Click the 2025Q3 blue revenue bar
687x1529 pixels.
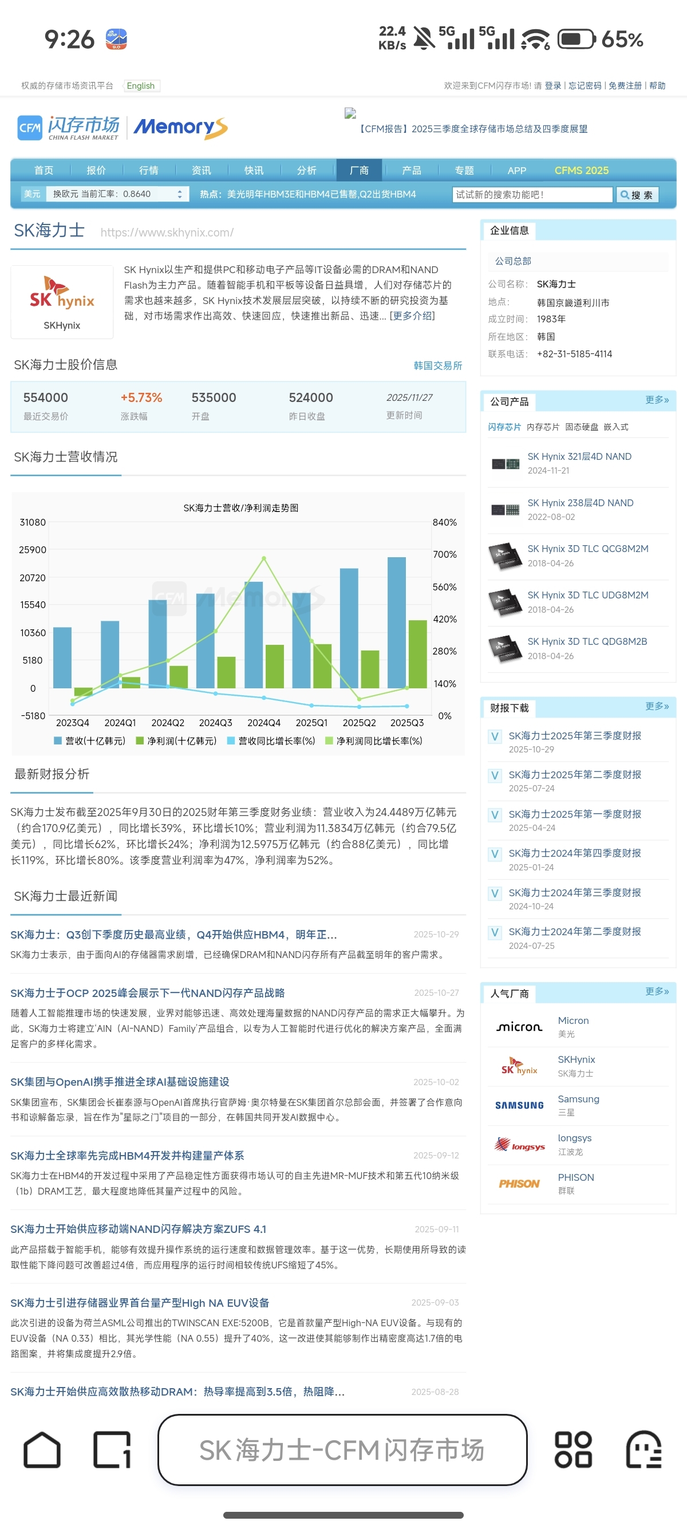point(397,622)
